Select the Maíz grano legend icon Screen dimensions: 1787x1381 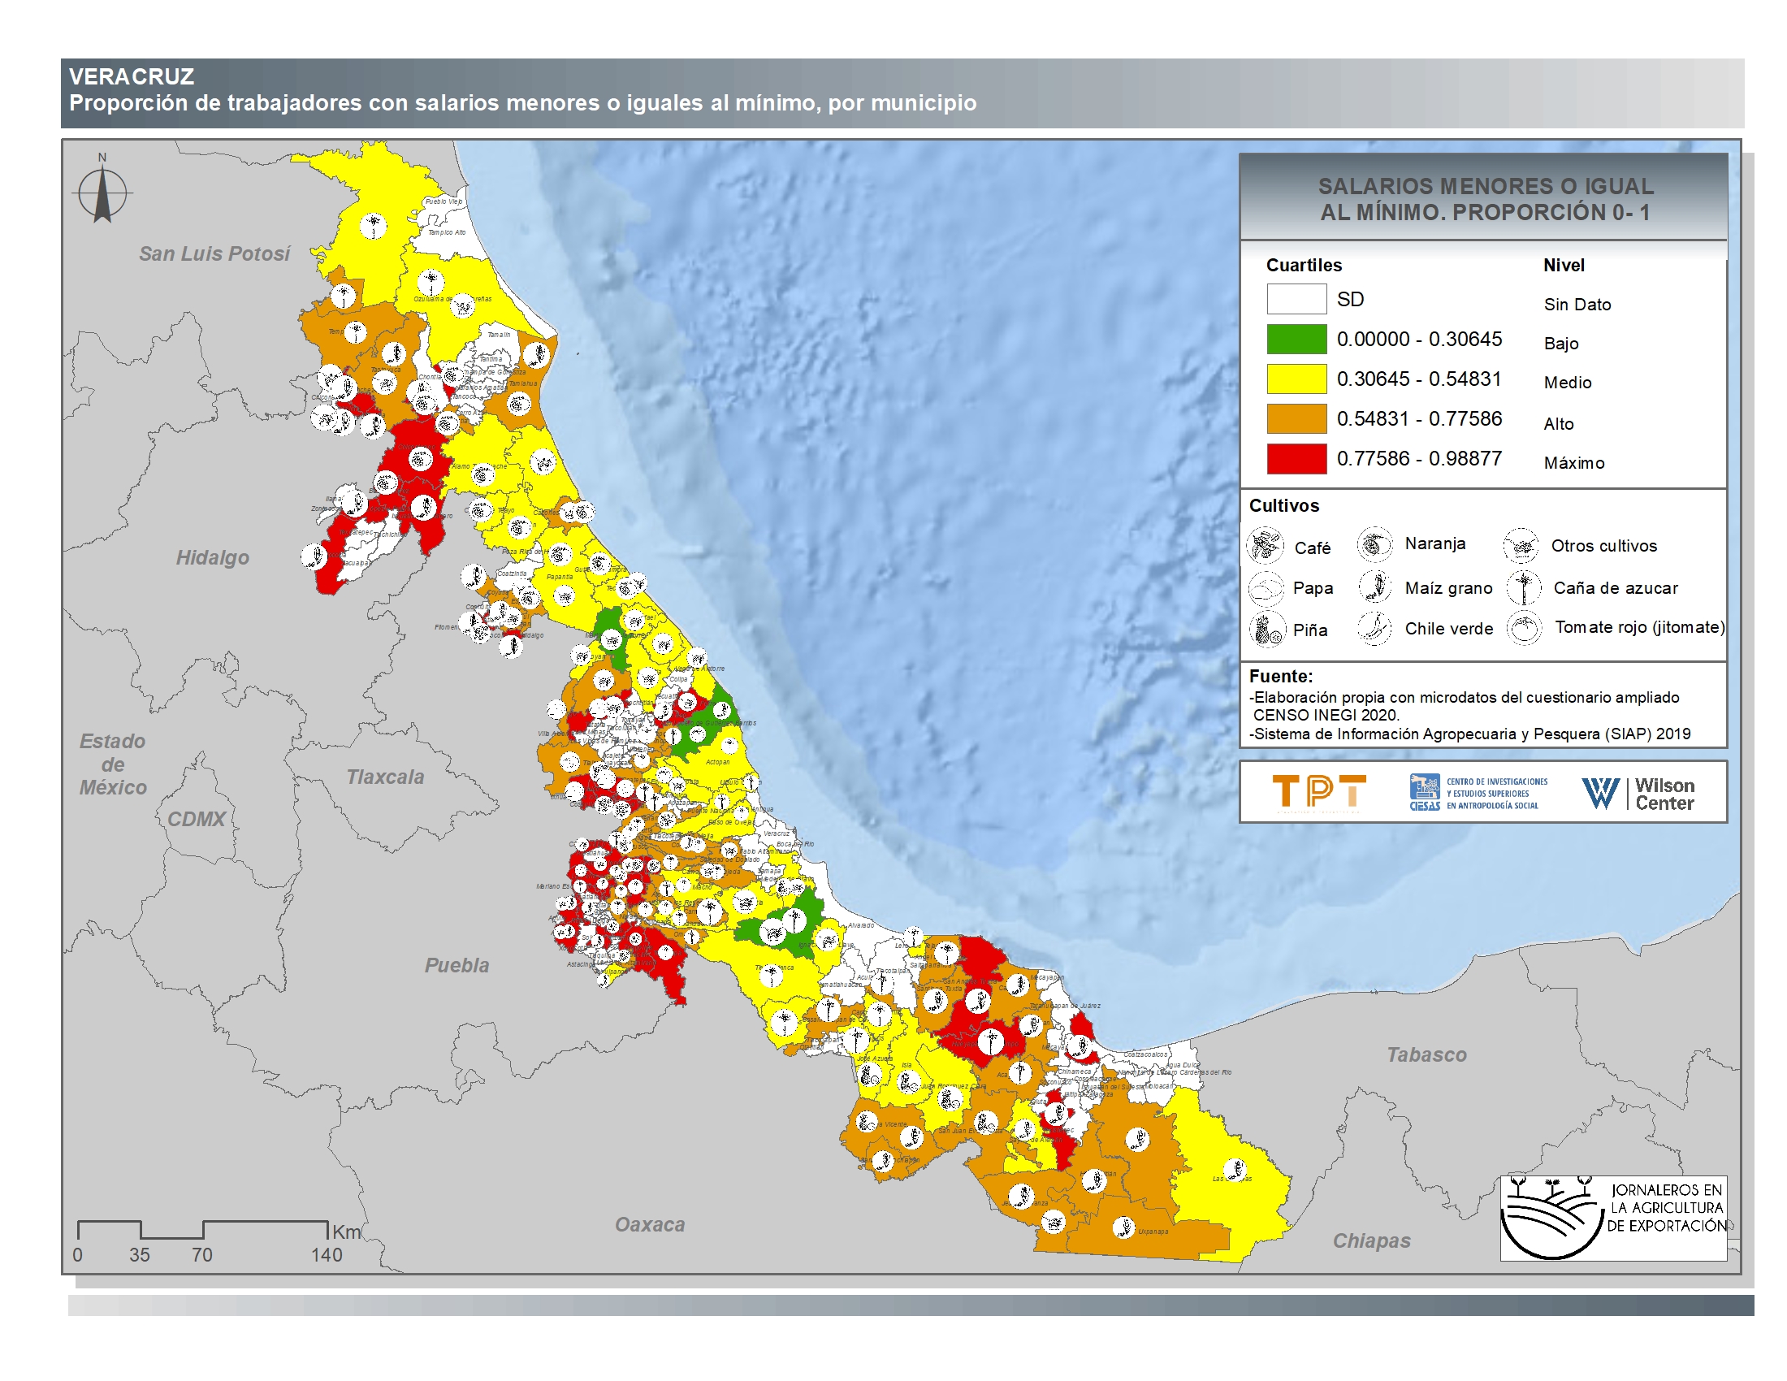[x=1374, y=587]
